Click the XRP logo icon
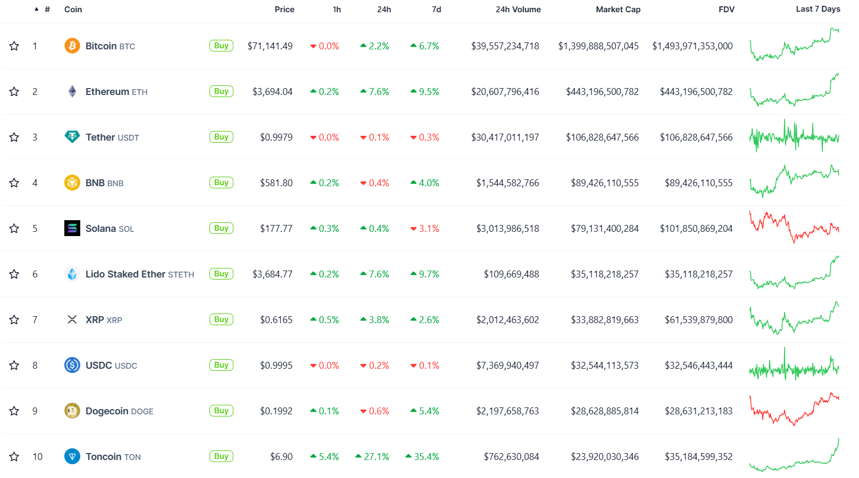 72,319
